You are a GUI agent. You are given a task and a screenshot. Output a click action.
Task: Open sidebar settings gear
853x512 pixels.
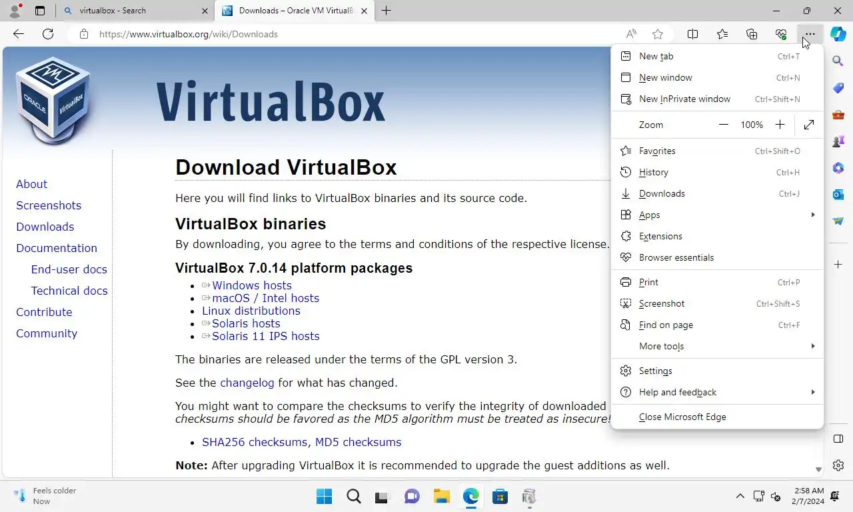838,465
